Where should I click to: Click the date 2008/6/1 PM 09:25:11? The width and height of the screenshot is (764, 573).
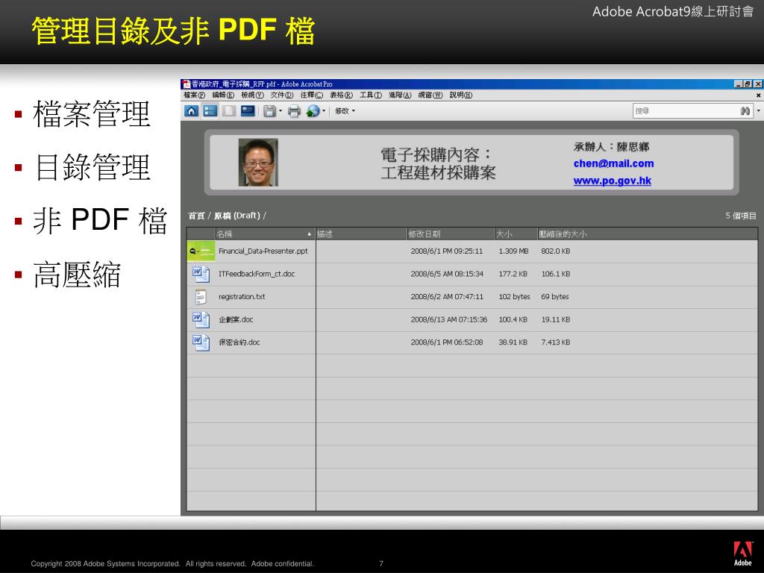tap(447, 251)
